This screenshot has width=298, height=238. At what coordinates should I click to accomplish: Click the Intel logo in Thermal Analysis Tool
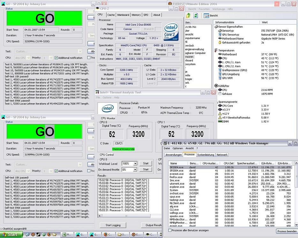108,109
